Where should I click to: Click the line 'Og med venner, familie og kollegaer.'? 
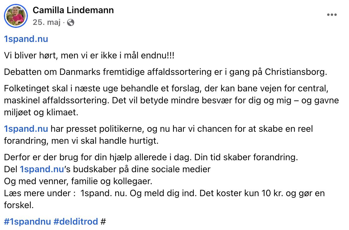[x=78, y=181]
